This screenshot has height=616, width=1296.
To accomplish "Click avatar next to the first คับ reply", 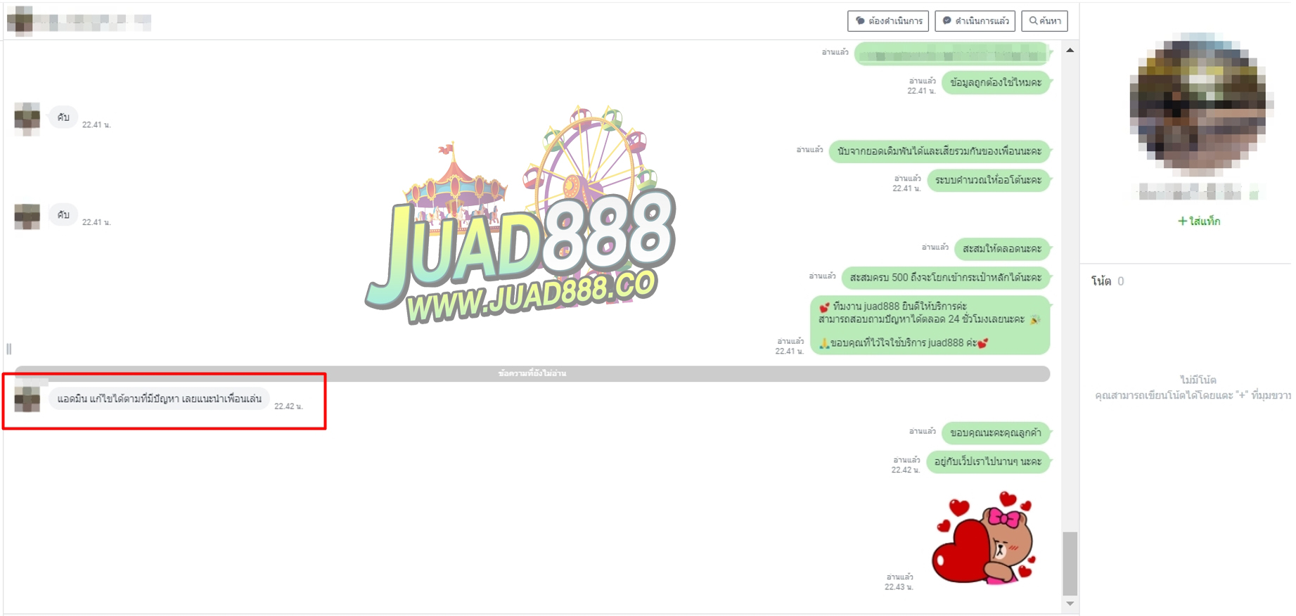I will pos(27,118).
